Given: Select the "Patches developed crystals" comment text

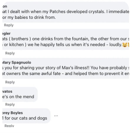Looking at the screenshot, I should [66, 11].
